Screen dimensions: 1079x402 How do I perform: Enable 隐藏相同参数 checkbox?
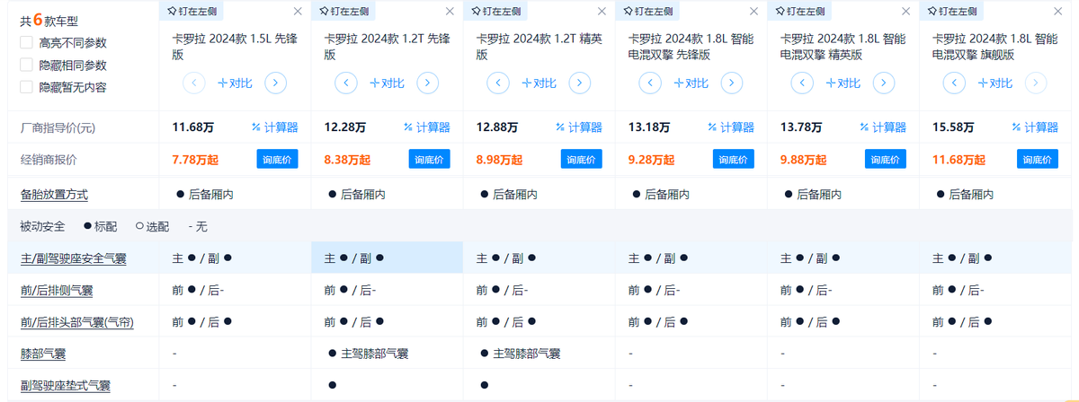[x=26, y=65]
